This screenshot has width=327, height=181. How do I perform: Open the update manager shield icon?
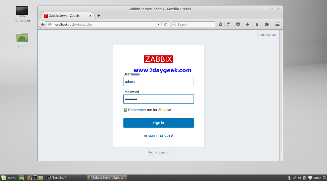click(310, 178)
